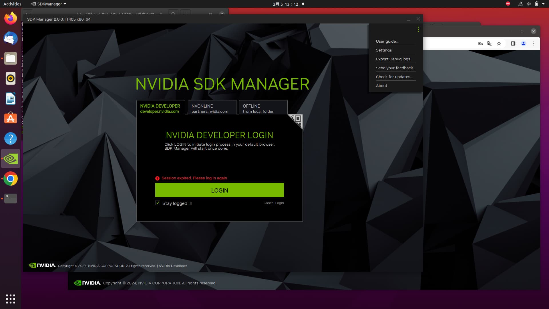This screenshot has height=309, width=549.
Task: Click the NVIDIA logo in SDK Manager footer
Action: (42, 265)
